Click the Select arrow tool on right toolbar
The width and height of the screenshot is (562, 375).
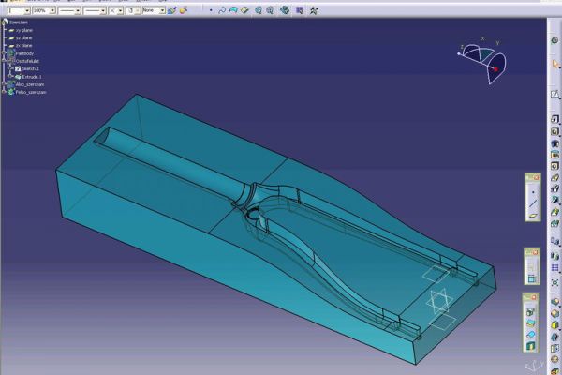point(555,64)
